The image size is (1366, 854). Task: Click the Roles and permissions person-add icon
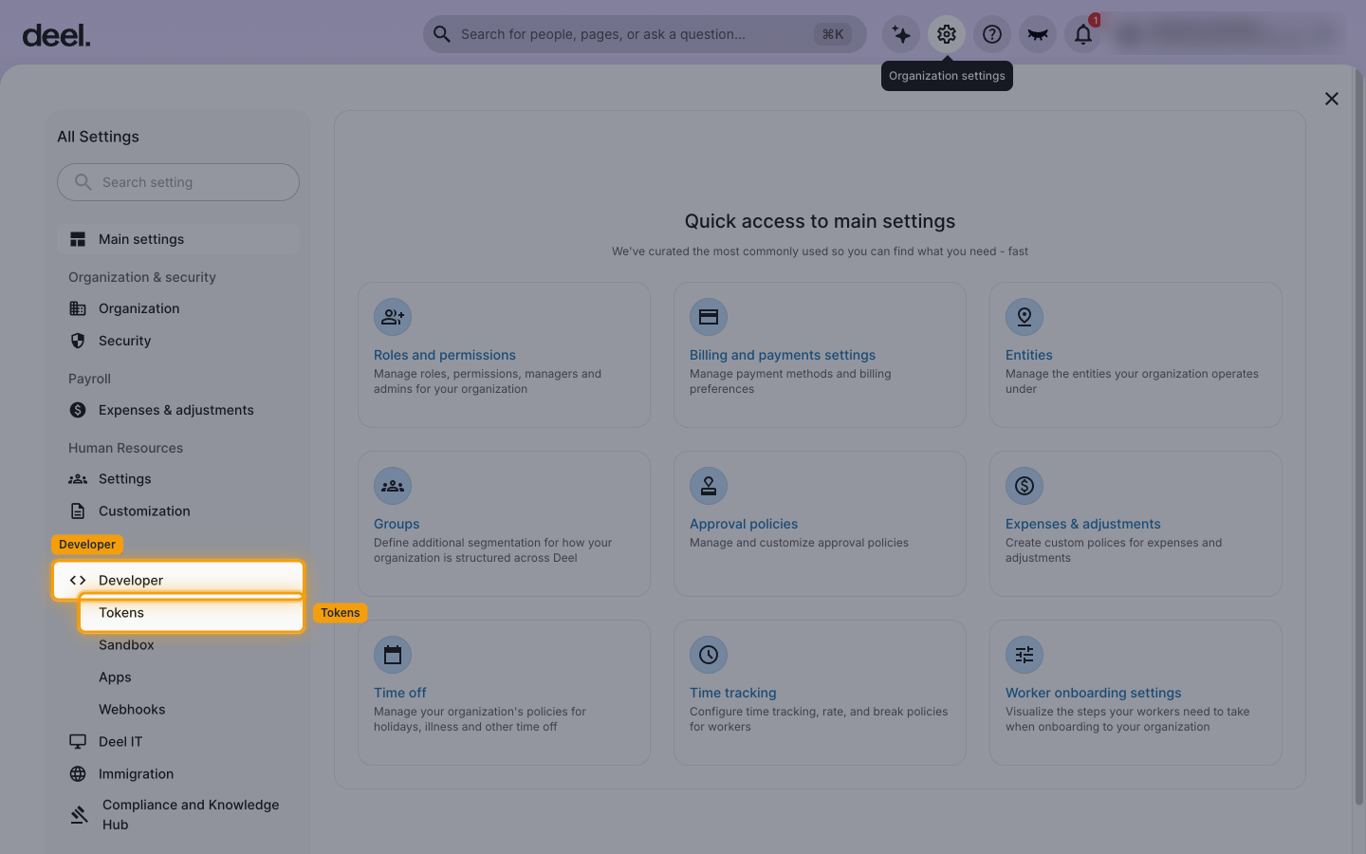(393, 317)
